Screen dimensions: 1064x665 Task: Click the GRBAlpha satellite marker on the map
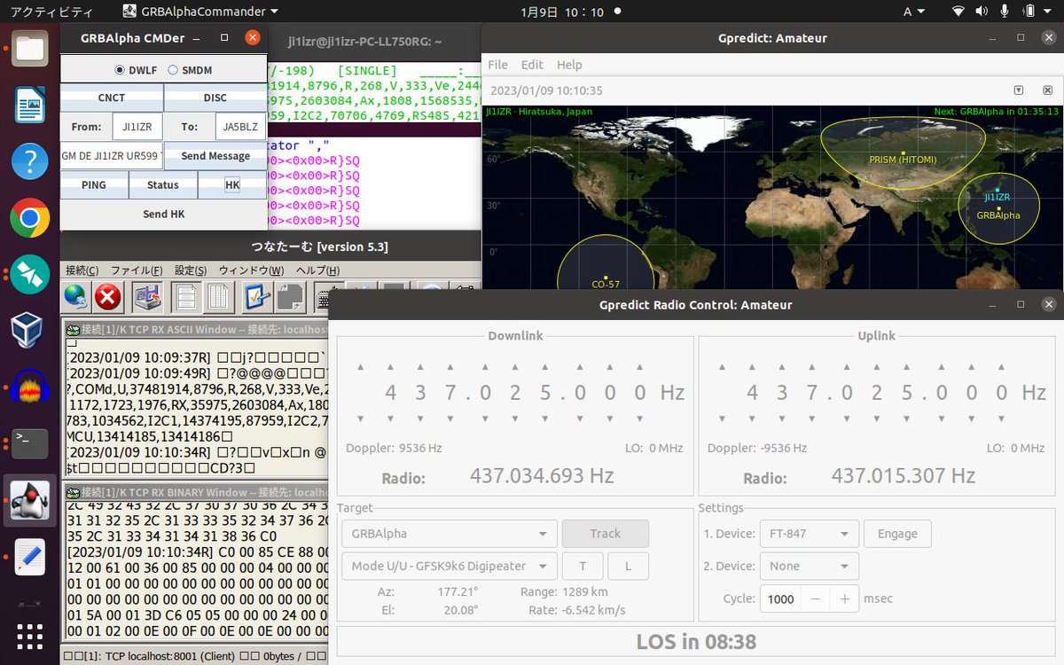[998, 209]
